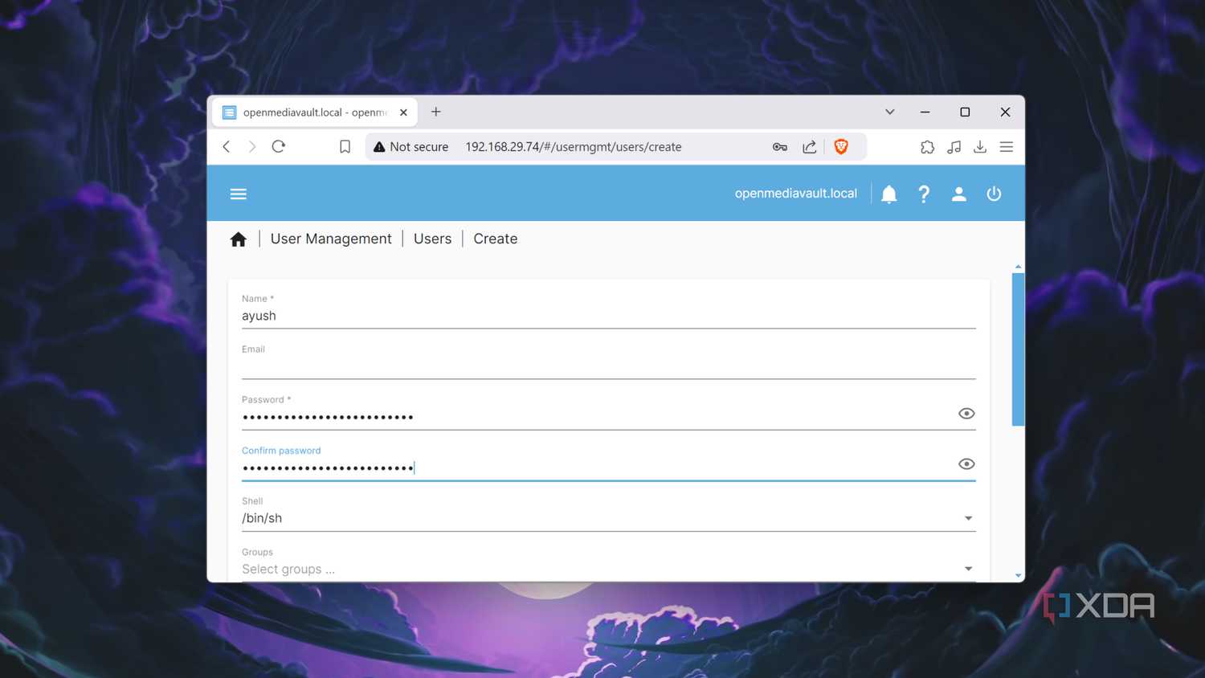Click scrollbar down arrow
Screen dimensions: 1205x678
[x=1018, y=575]
